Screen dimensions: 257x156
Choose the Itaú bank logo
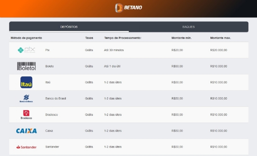[x=26, y=82]
